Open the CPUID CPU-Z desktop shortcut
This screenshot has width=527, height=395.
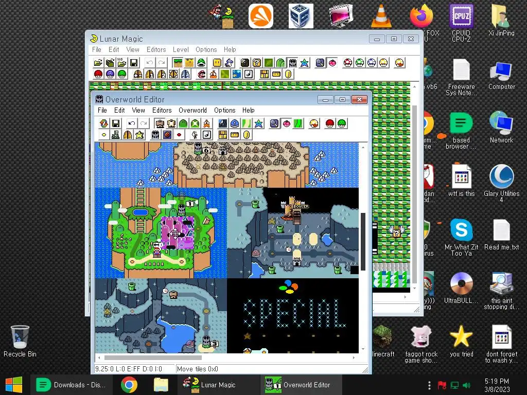(461, 23)
